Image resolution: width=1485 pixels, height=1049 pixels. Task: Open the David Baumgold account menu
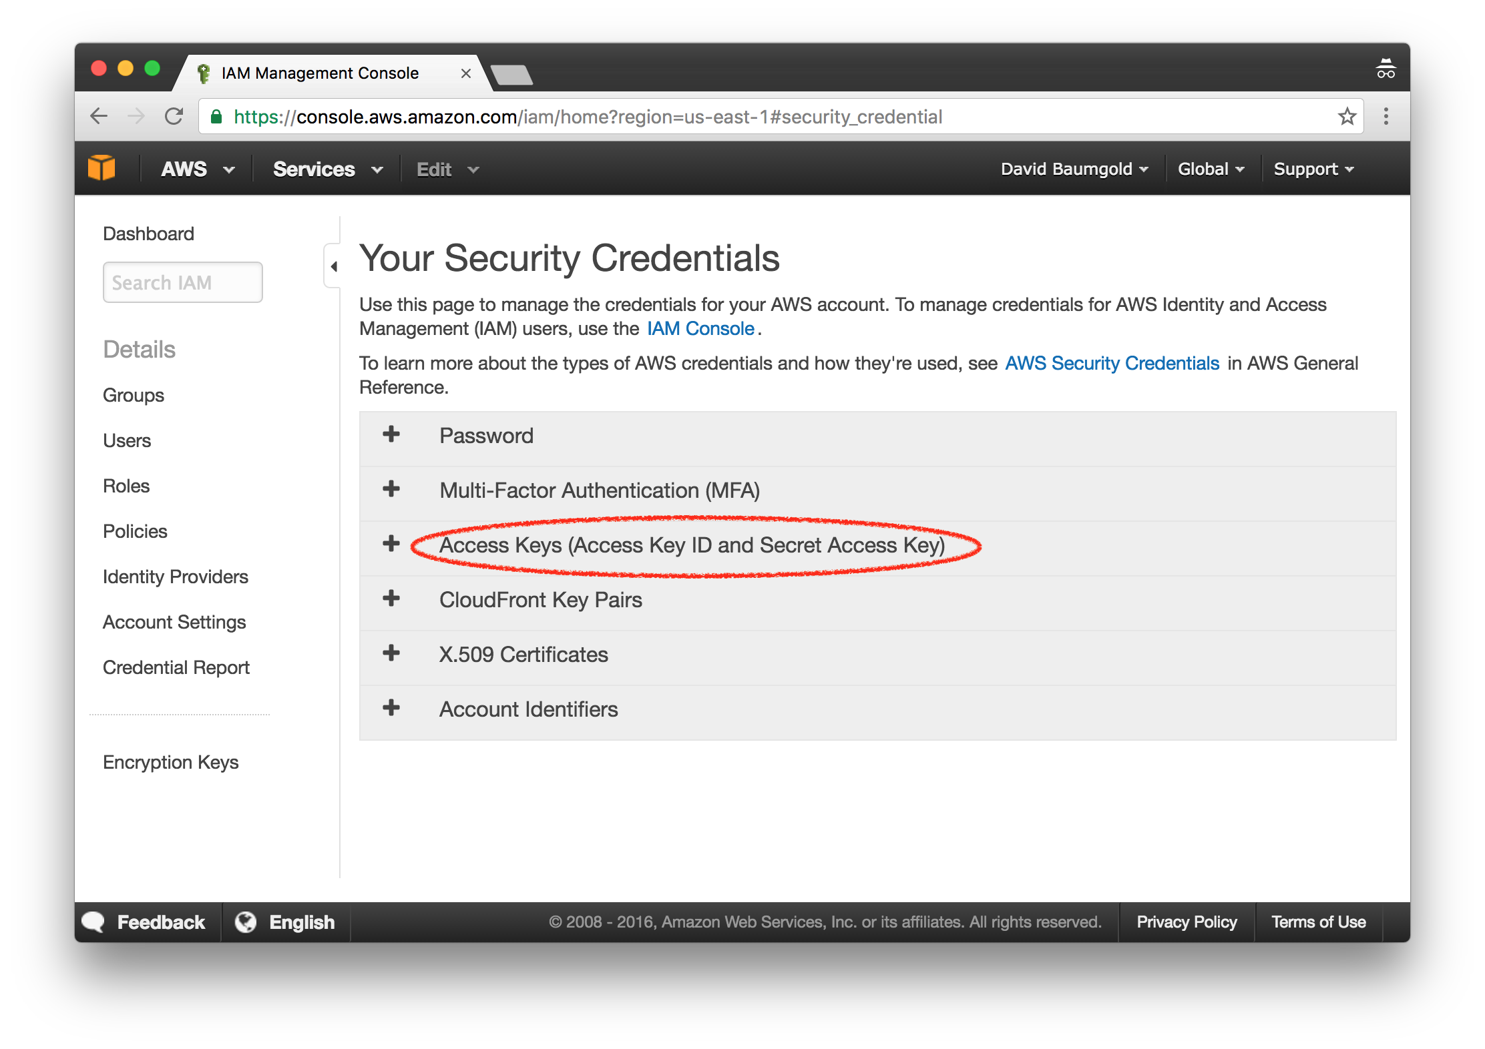coord(1074,169)
